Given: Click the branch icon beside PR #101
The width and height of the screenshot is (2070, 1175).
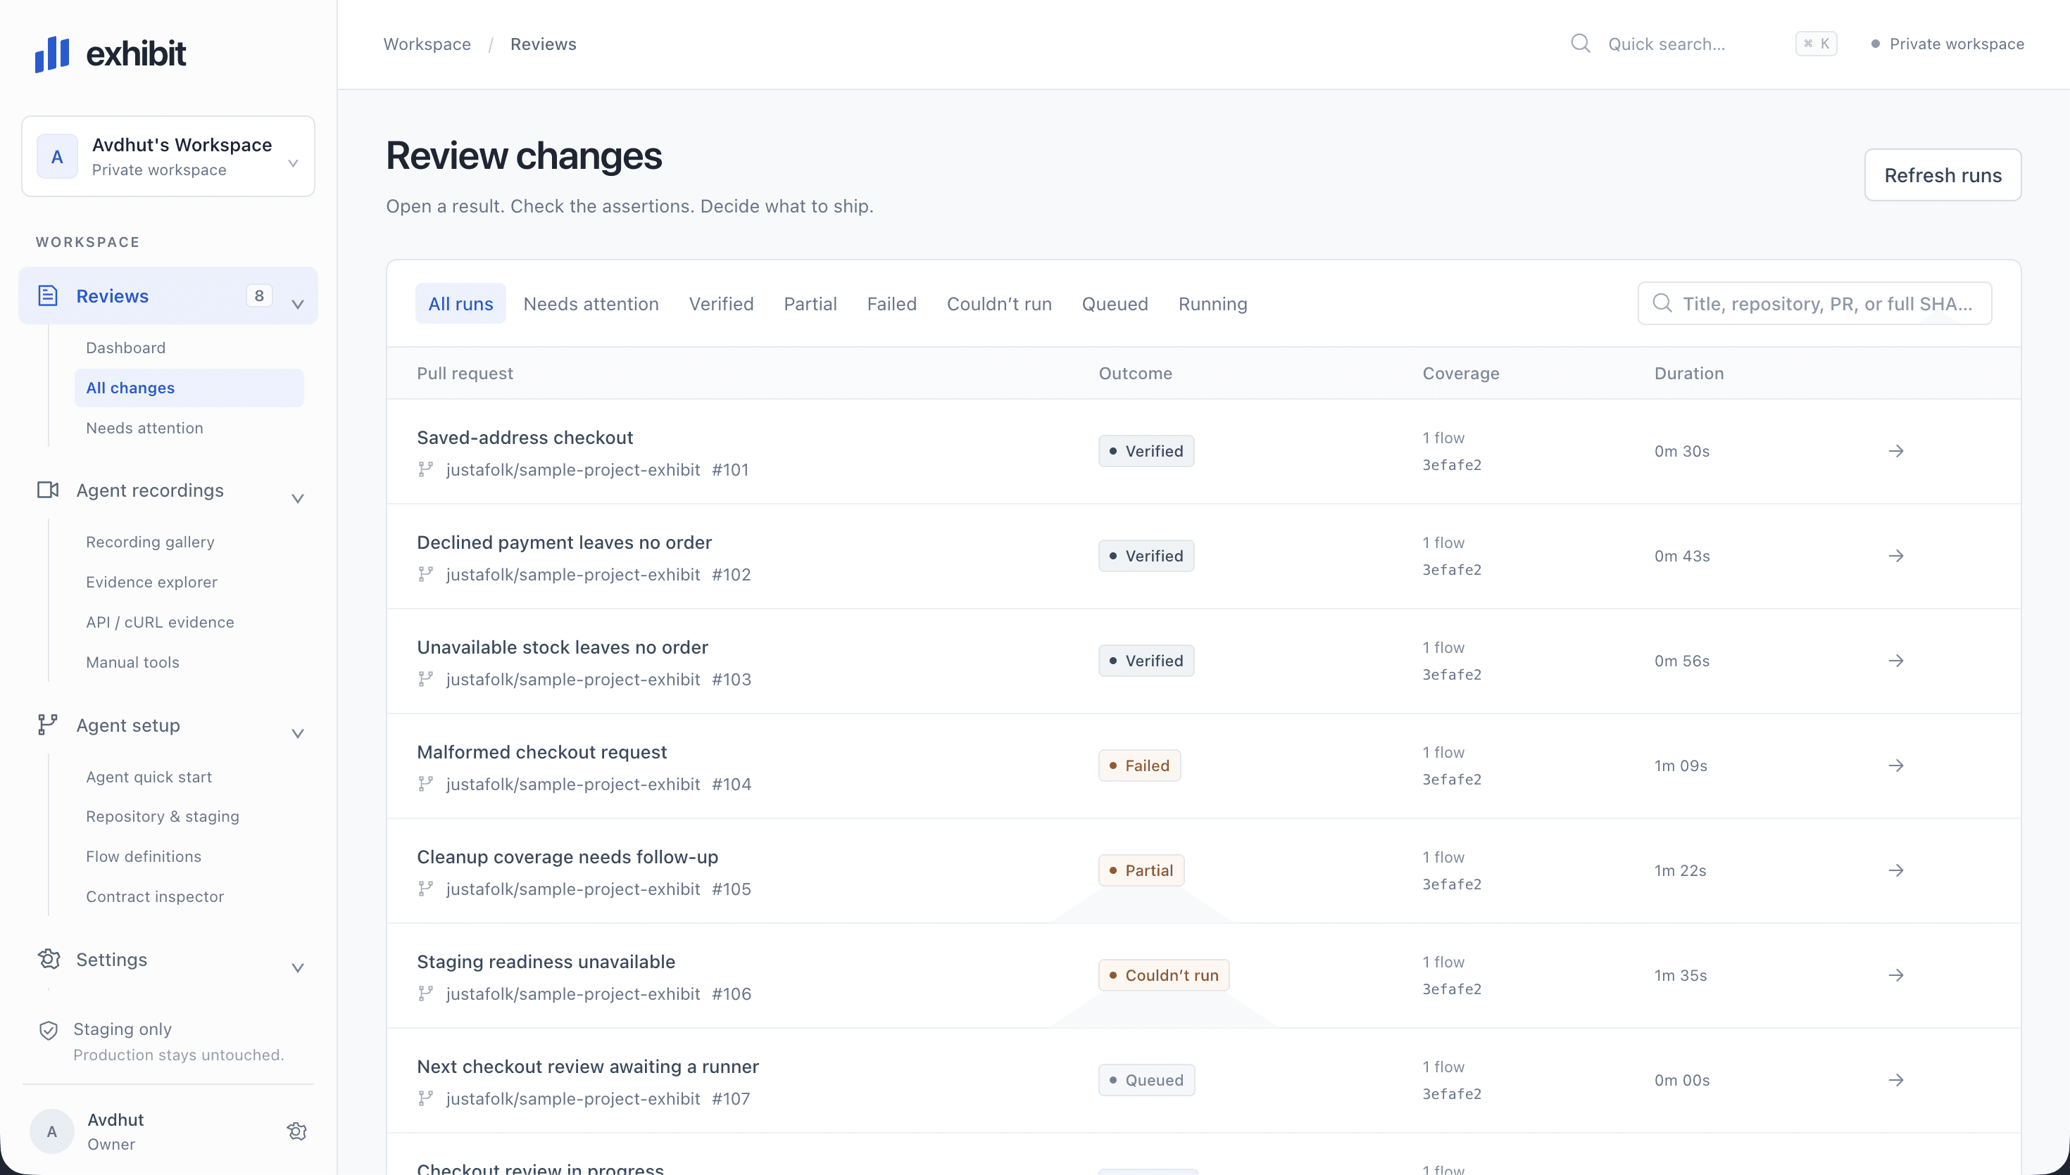Looking at the screenshot, I should (x=425, y=470).
